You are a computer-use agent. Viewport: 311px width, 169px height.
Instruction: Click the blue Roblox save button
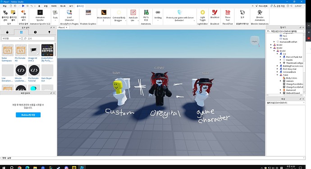click(28, 115)
